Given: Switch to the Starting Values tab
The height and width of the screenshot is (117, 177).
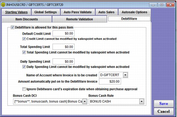Looking at the screenshot, I should coord(16,12).
